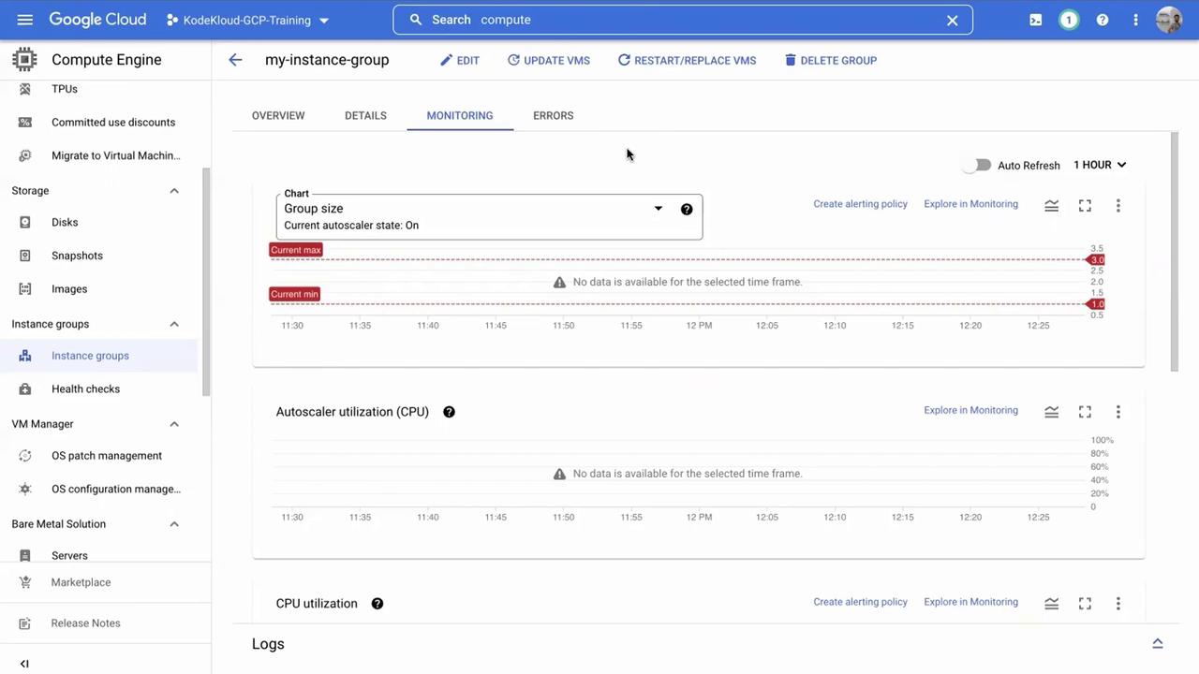Go back with the left arrow
The width and height of the screenshot is (1199, 674).
[235, 60]
